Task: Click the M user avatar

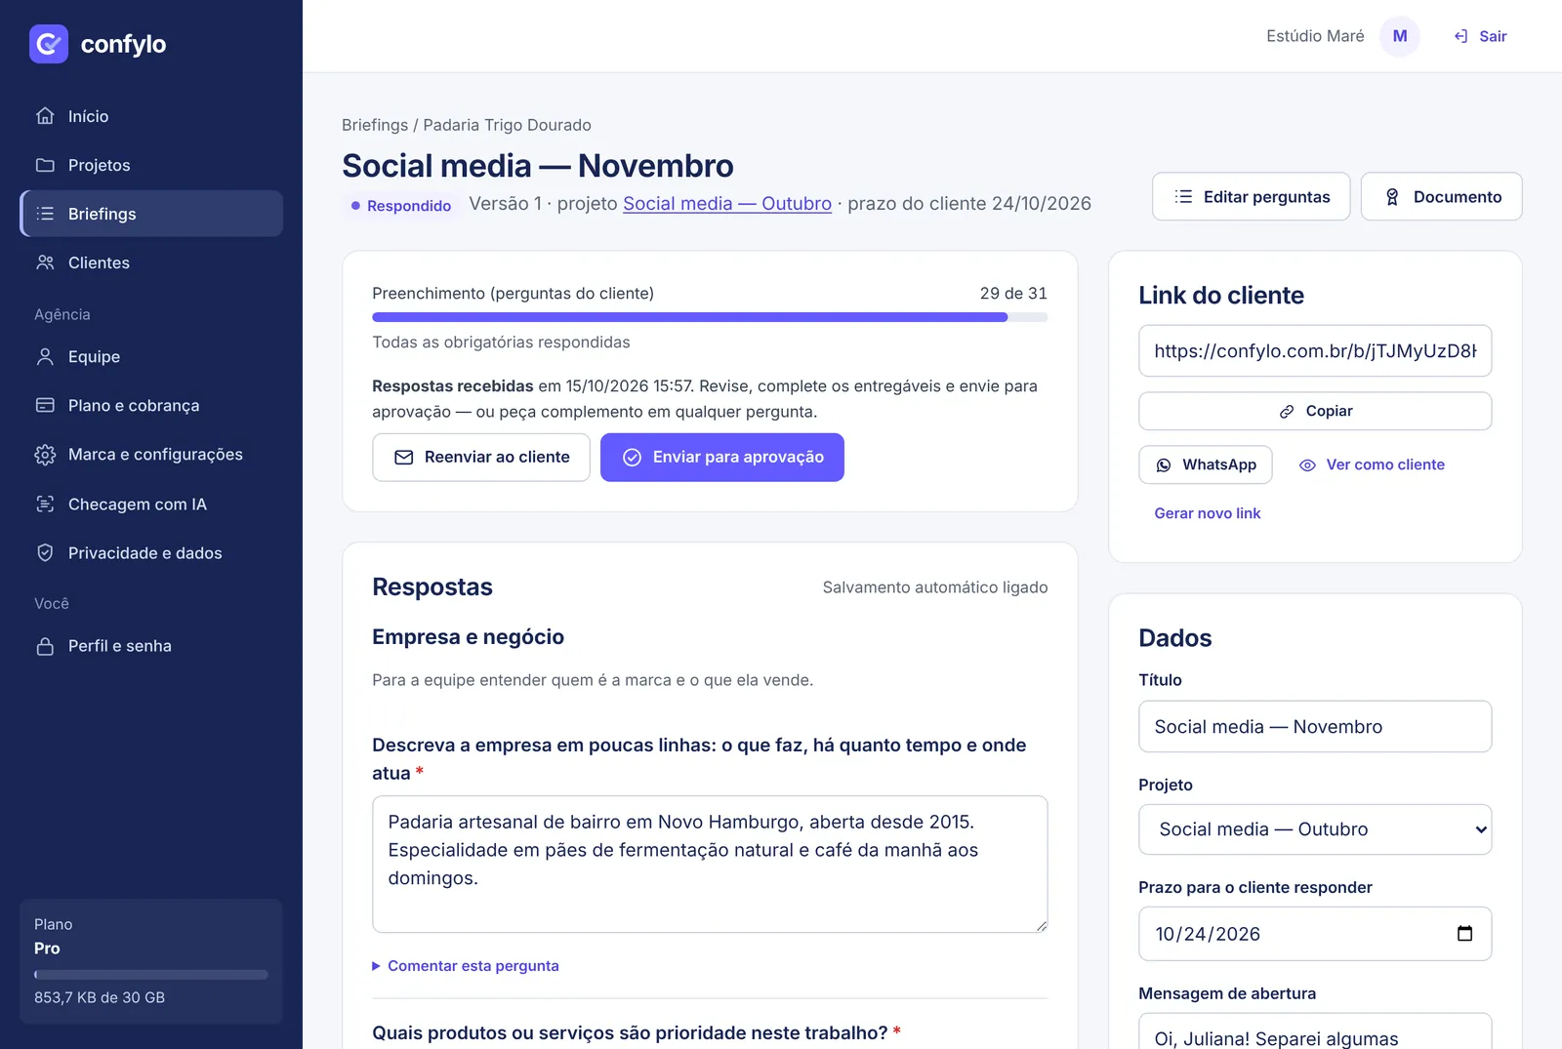Action: (x=1400, y=36)
